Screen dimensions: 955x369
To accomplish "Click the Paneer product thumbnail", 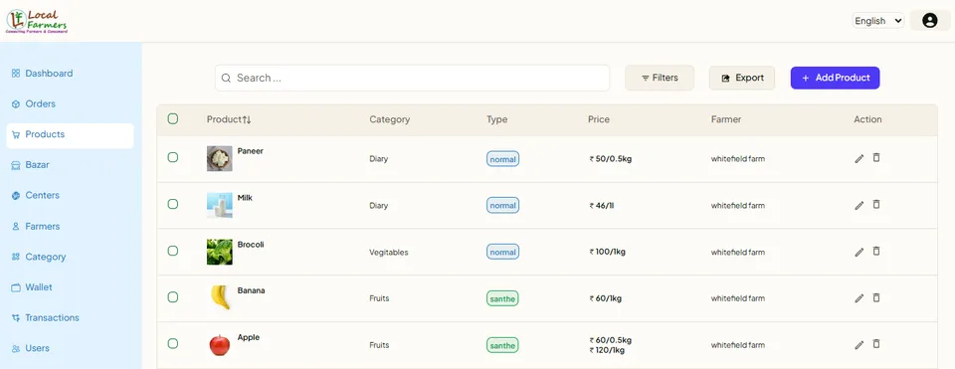I will pyautogui.click(x=219, y=158).
